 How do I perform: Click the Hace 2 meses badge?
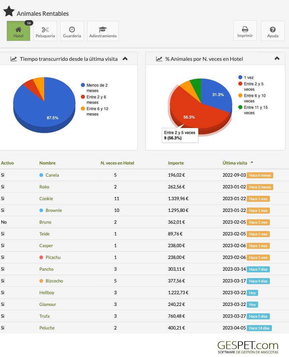(260, 187)
